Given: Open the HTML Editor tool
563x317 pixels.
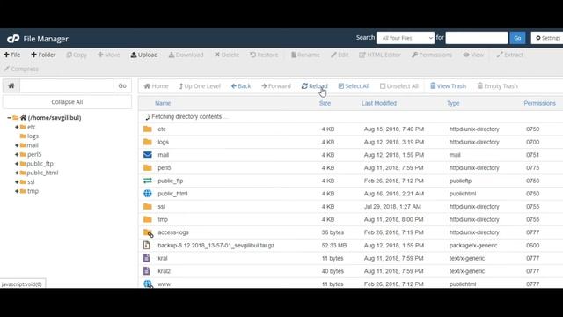Looking at the screenshot, I should (380, 55).
